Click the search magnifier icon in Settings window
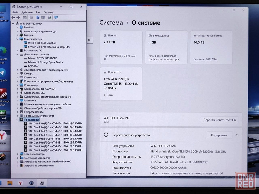This screenshot has height=194, width=259. pos(89,40)
